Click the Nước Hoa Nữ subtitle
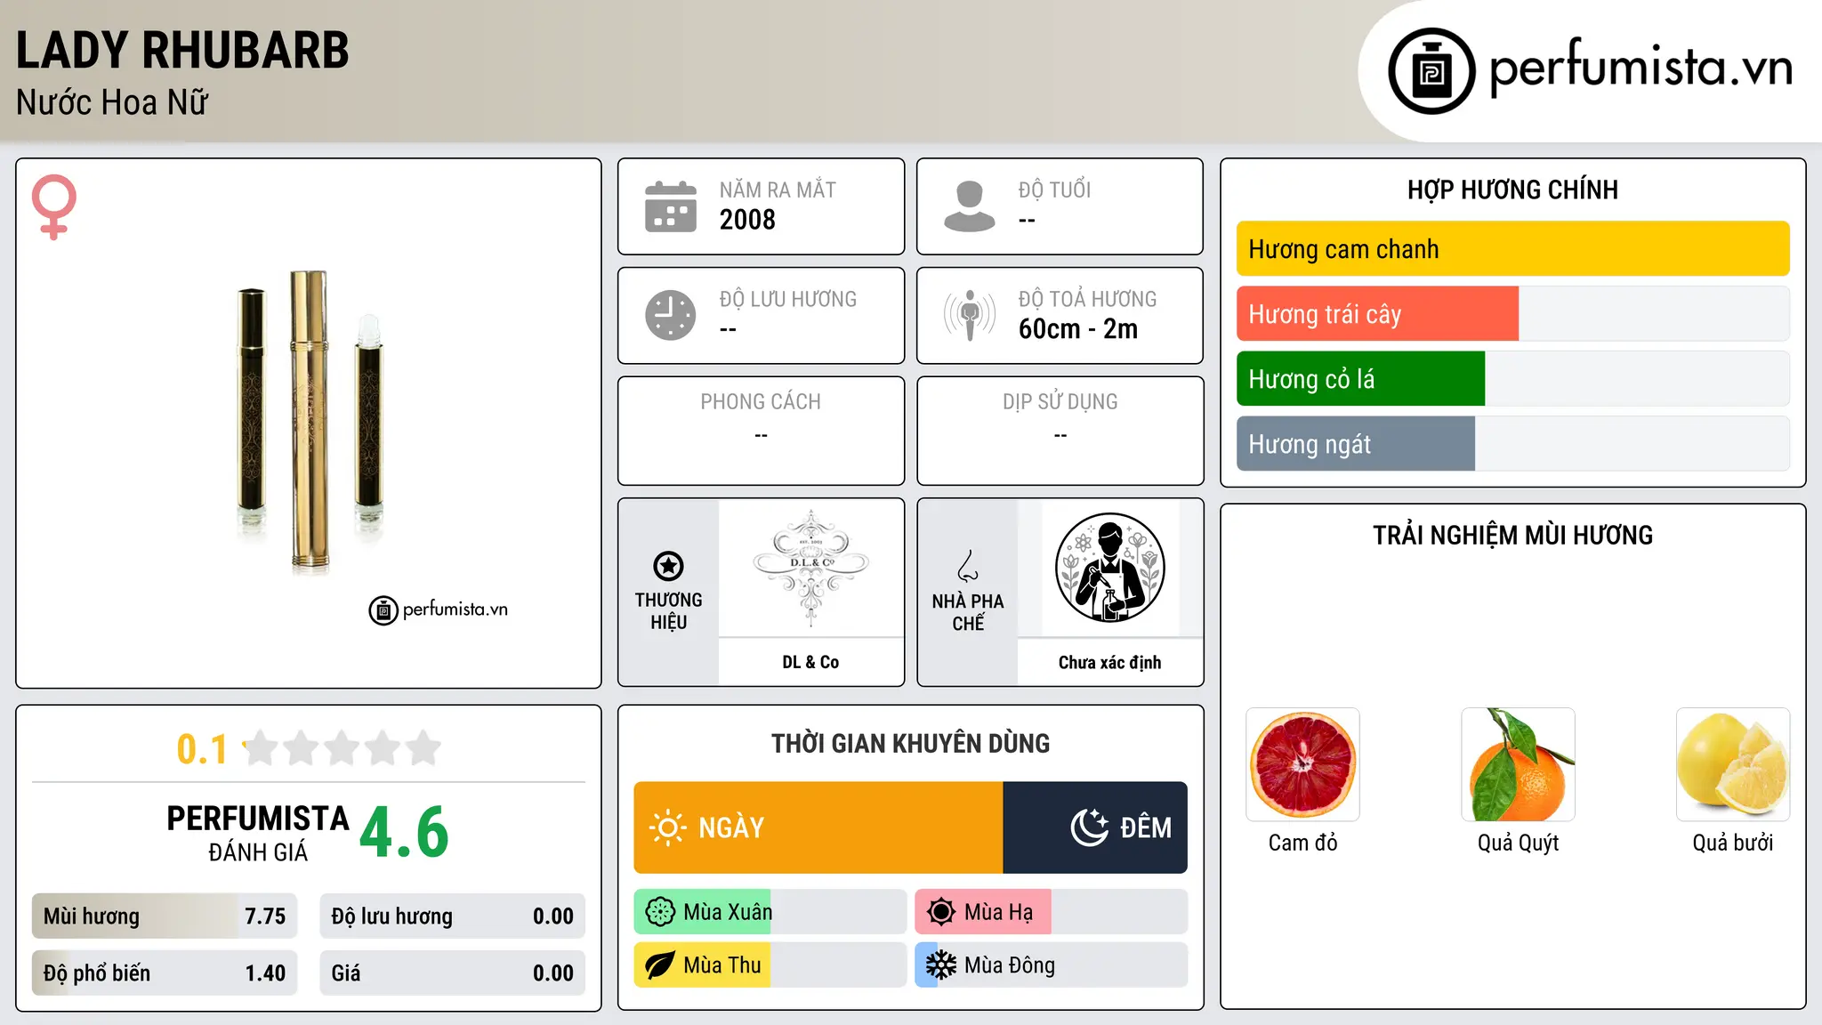Image resolution: width=1822 pixels, height=1025 pixels. pos(112,102)
